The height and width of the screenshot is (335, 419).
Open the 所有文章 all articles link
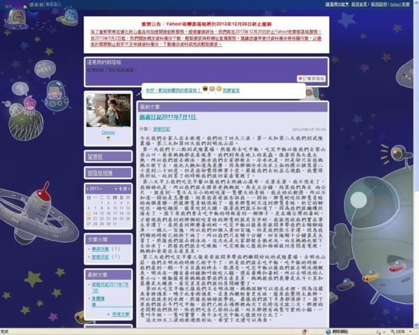pyautogui.click(x=121, y=315)
